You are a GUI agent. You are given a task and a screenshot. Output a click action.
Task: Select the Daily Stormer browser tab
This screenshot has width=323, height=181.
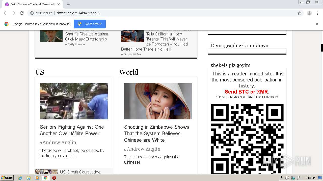(32, 4)
